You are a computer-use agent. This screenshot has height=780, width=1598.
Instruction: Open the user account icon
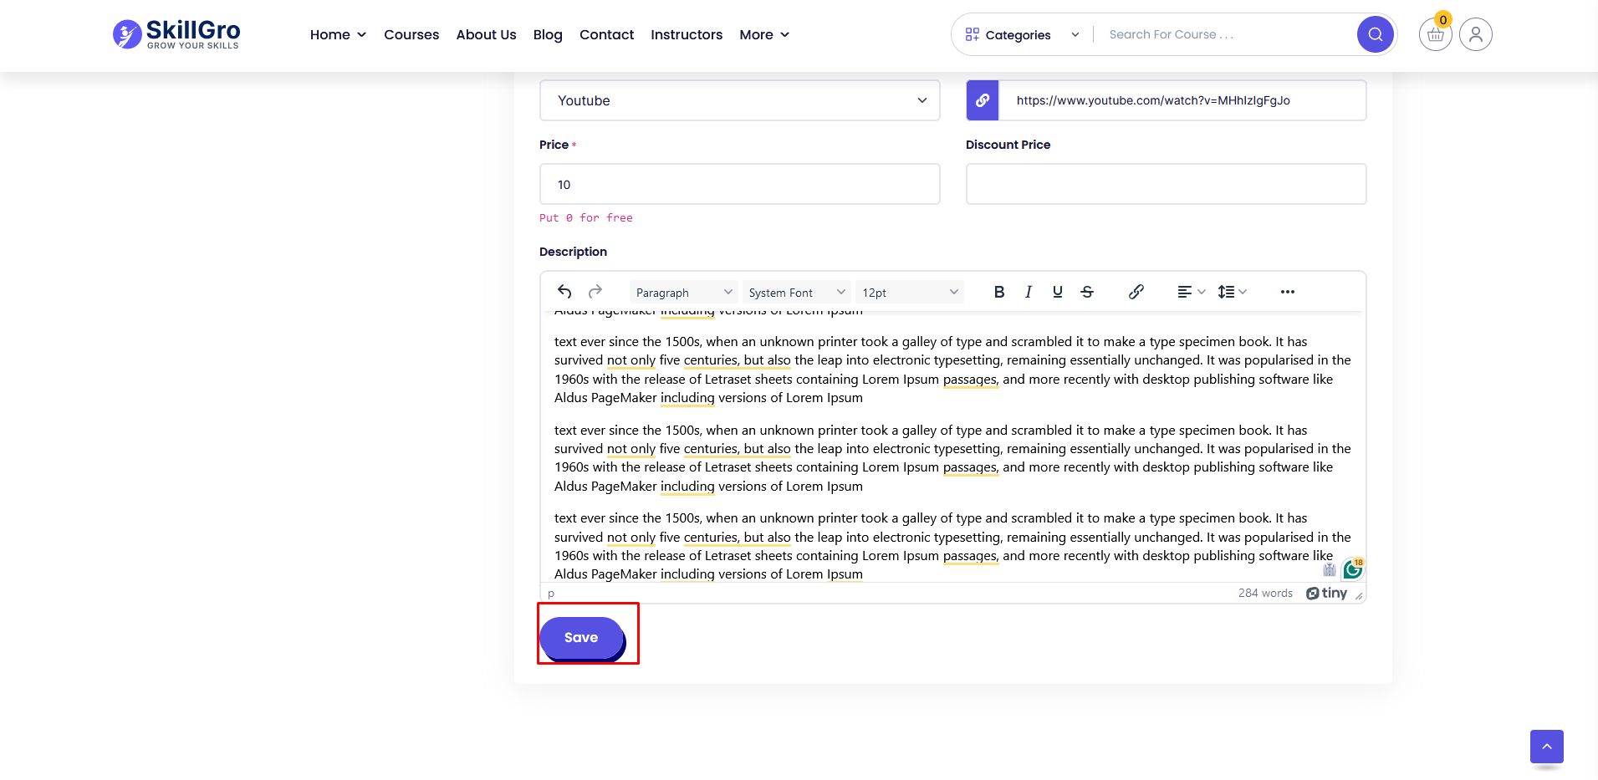pyautogui.click(x=1476, y=34)
